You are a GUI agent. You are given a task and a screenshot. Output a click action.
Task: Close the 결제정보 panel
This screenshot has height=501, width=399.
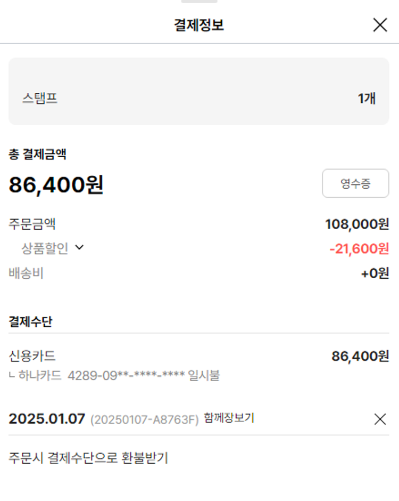coord(380,25)
